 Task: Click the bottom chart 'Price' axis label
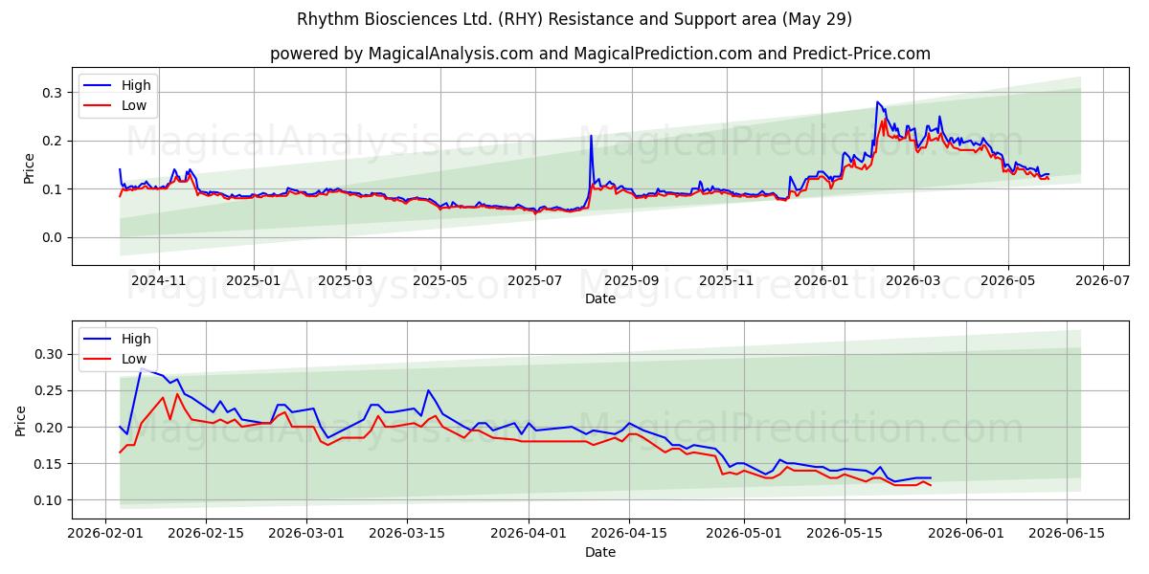click(21, 420)
